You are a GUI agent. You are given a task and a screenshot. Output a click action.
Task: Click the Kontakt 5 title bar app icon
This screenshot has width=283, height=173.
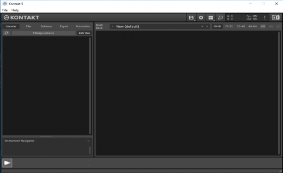tap(5, 4)
